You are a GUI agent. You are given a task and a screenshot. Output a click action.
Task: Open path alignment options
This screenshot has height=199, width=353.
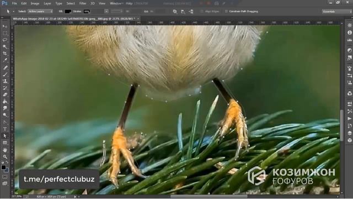coord(183,11)
